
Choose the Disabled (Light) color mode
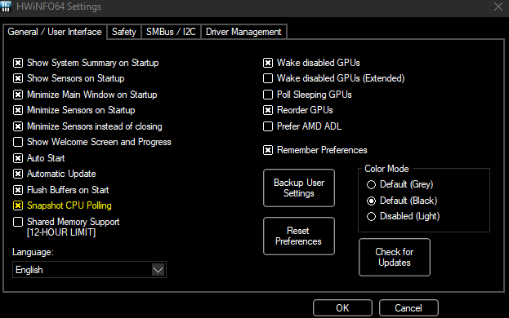coord(372,216)
